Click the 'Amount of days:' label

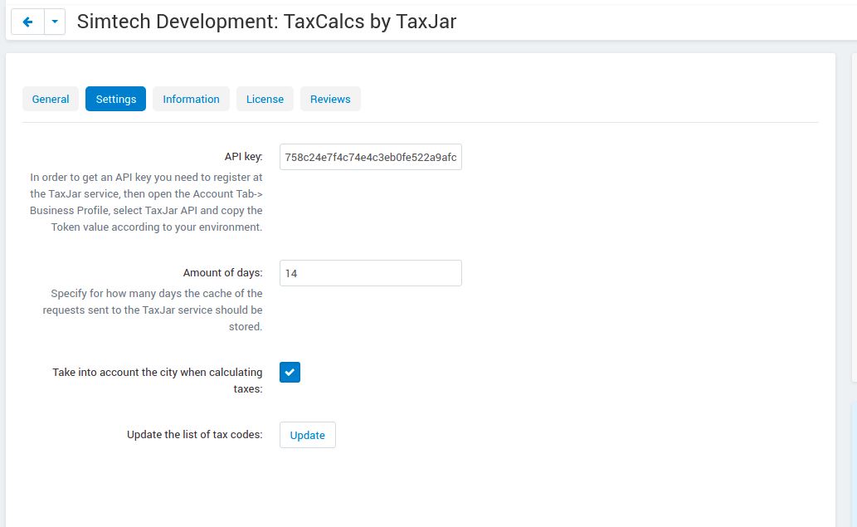[x=223, y=272]
